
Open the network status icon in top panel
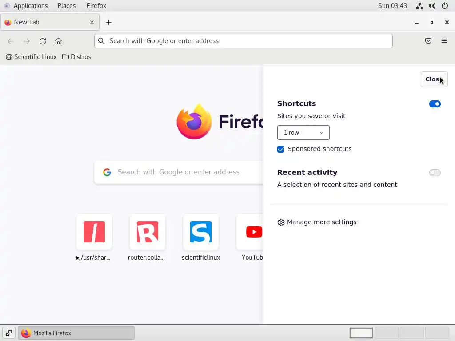tap(419, 6)
